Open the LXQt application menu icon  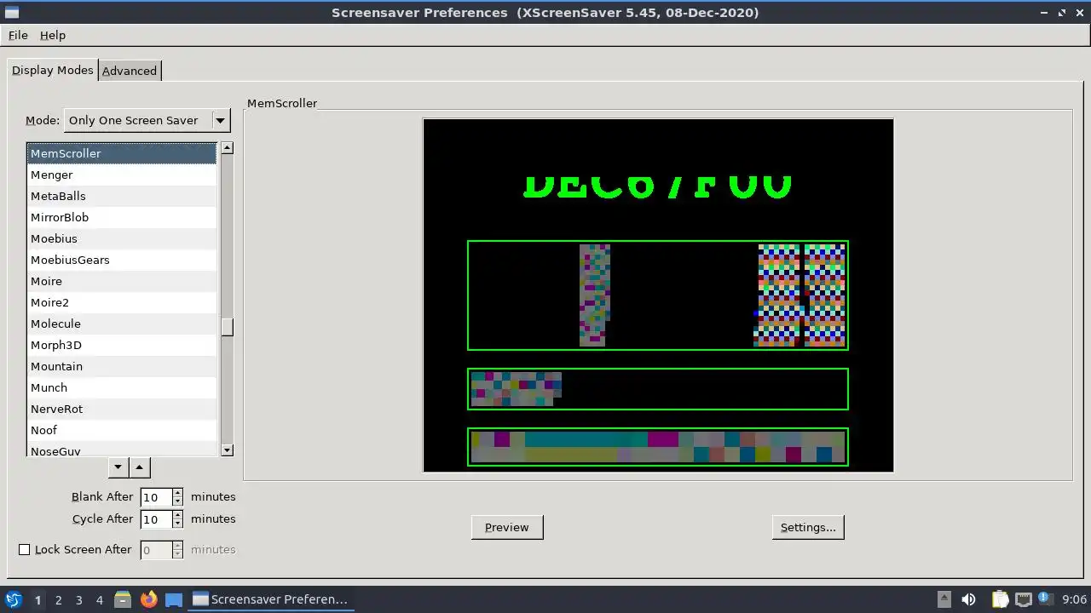coord(13,599)
